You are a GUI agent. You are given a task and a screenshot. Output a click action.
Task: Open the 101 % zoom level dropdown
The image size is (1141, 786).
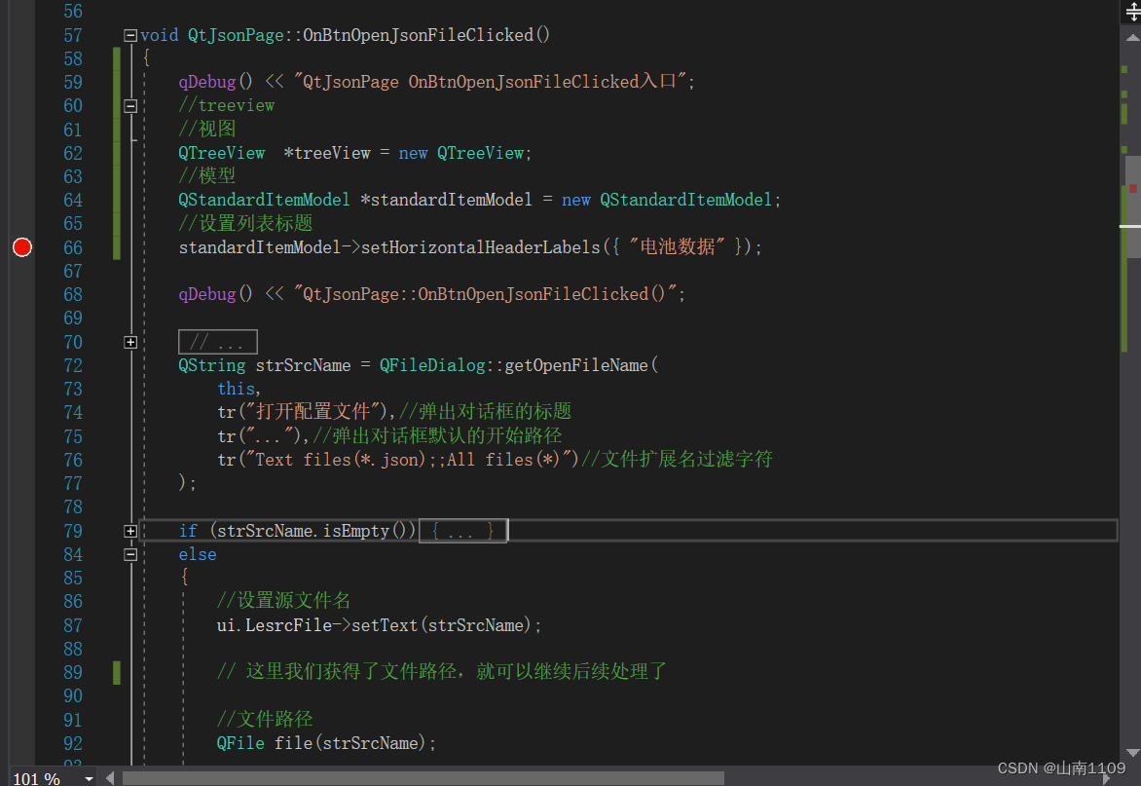click(89, 779)
